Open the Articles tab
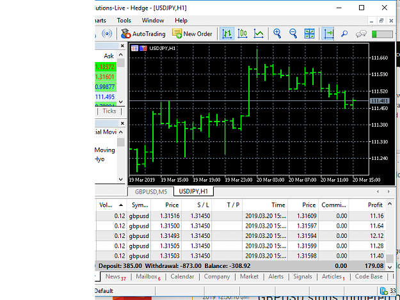This screenshot has width=400, height=300. tap(333, 277)
